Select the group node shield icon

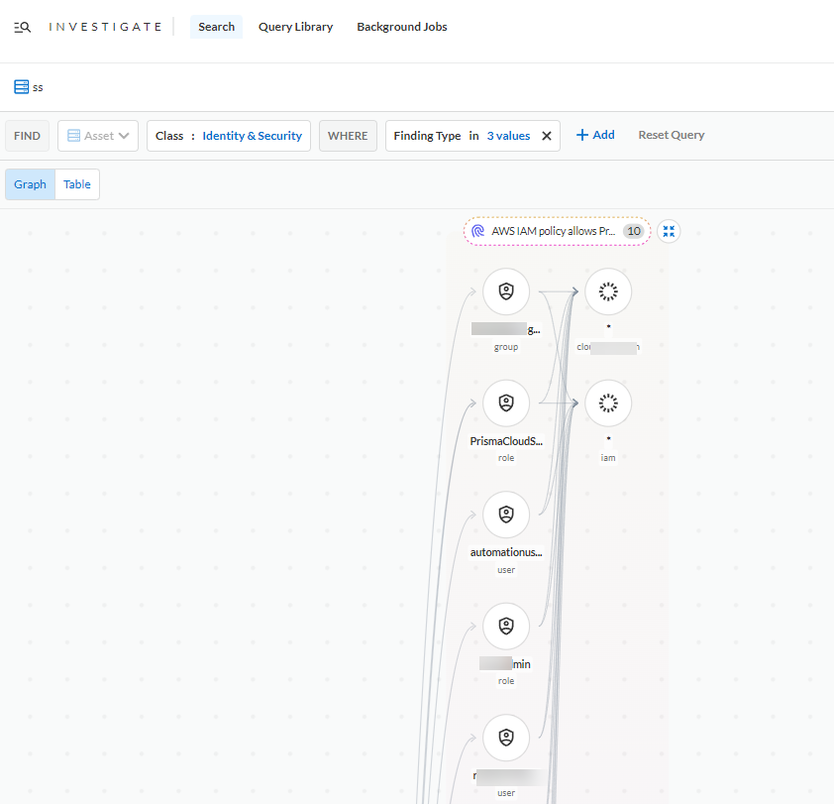pyautogui.click(x=506, y=291)
